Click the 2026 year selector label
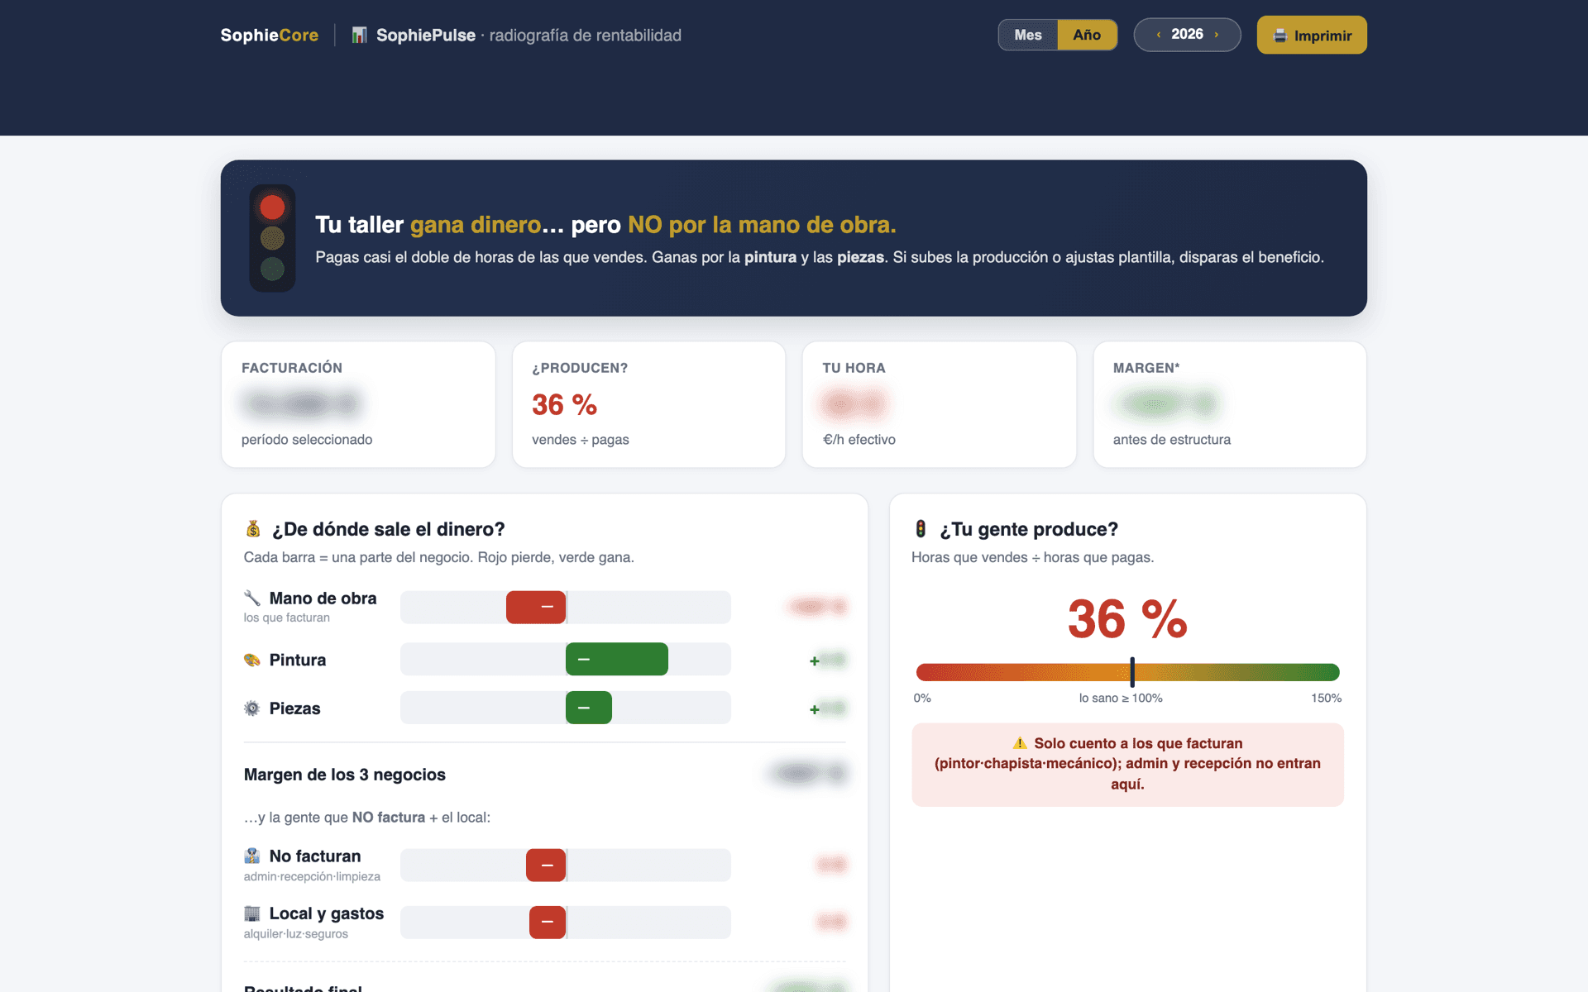Viewport: 1588px width, 992px height. coord(1187,34)
